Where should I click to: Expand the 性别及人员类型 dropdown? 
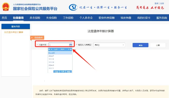point(109,45)
